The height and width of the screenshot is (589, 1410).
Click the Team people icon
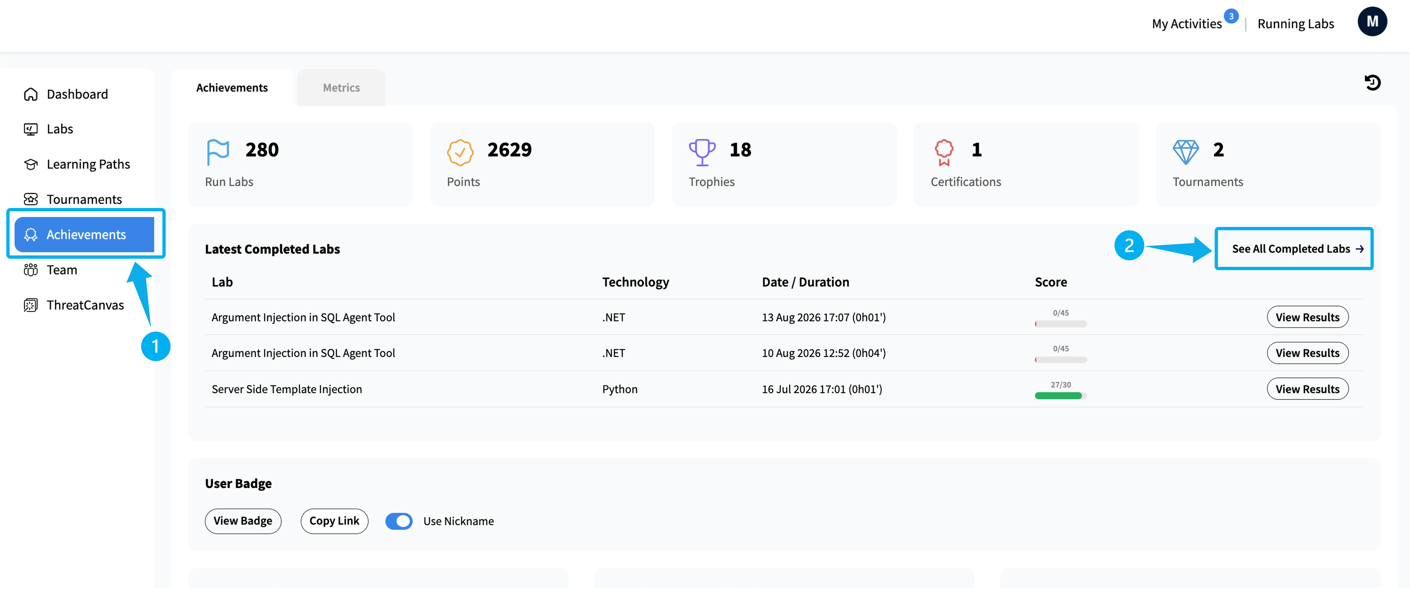pos(31,269)
